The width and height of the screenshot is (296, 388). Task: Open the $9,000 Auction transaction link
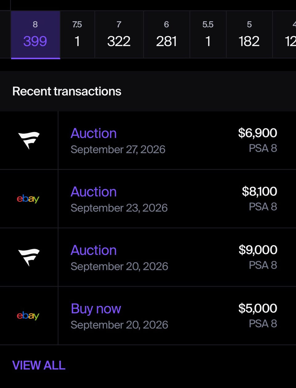coord(94,250)
